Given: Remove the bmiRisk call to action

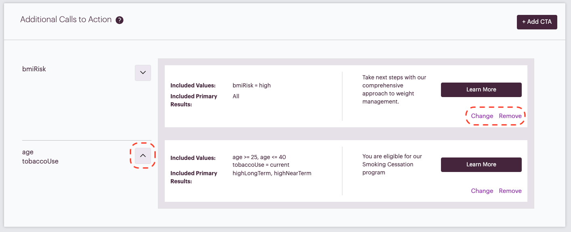Looking at the screenshot, I should (x=510, y=116).
